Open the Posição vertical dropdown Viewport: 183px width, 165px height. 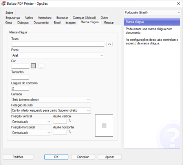(x=31, y=122)
